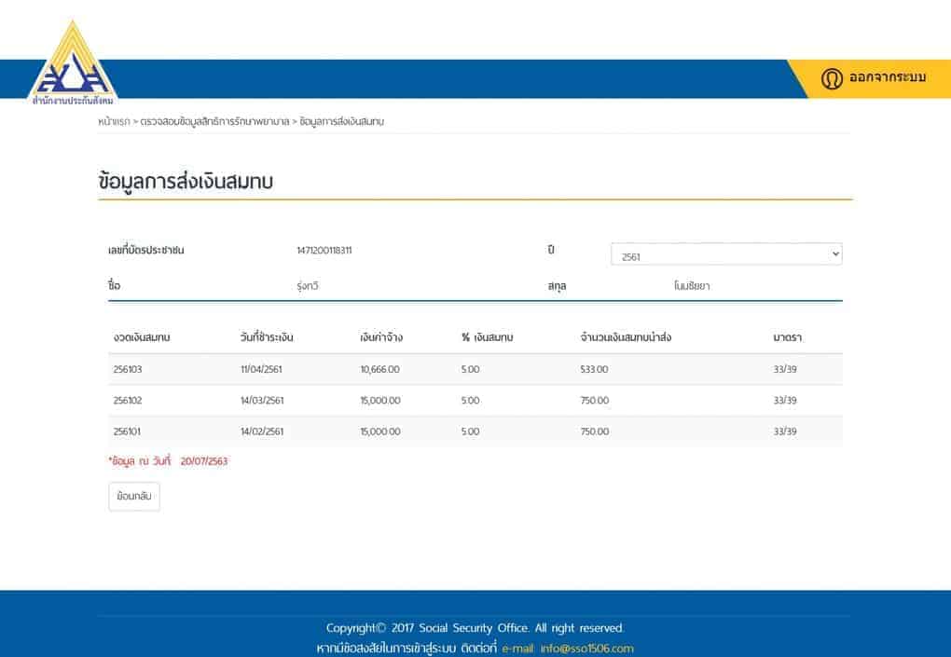Open the ปี year dropdown showing 2561
This screenshot has height=657, width=951.
[x=725, y=254]
